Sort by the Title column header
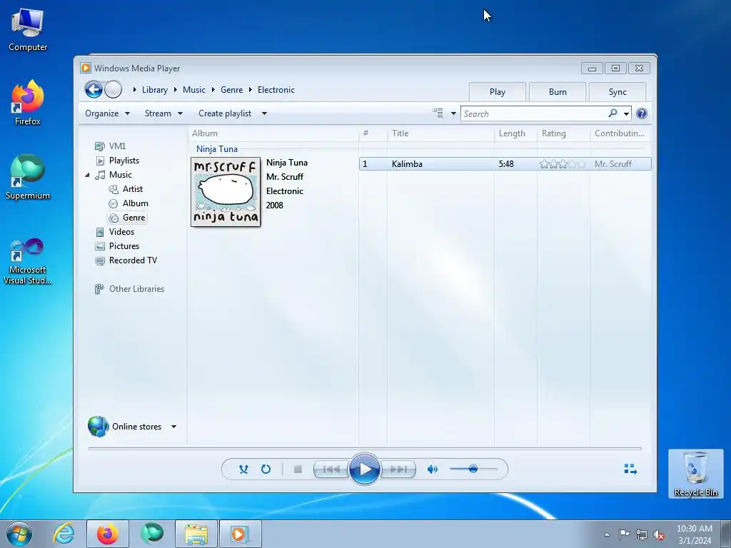This screenshot has width=731, height=548. coord(440,133)
